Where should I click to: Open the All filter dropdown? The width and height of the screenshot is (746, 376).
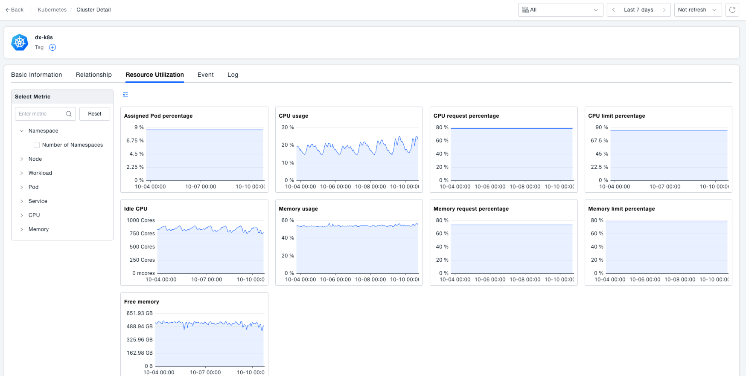tap(560, 10)
